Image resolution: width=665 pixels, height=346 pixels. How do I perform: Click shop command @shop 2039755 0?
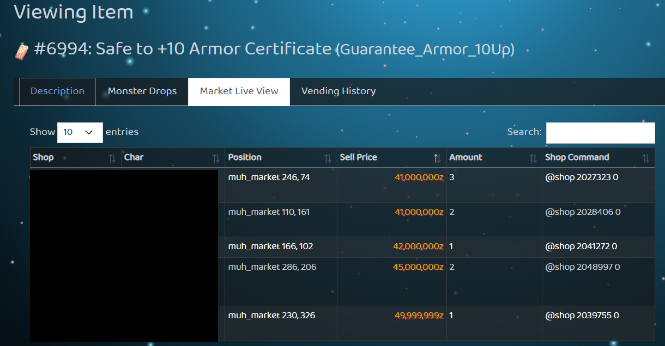582,316
